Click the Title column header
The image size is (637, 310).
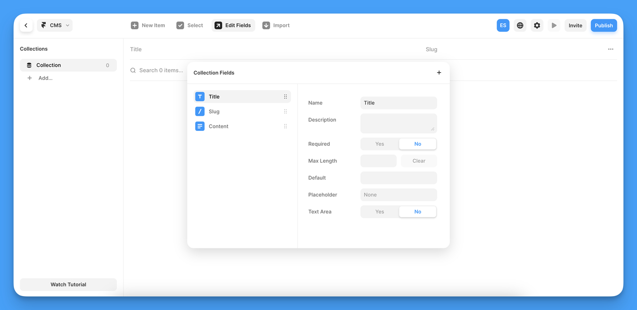(x=136, y=49)
